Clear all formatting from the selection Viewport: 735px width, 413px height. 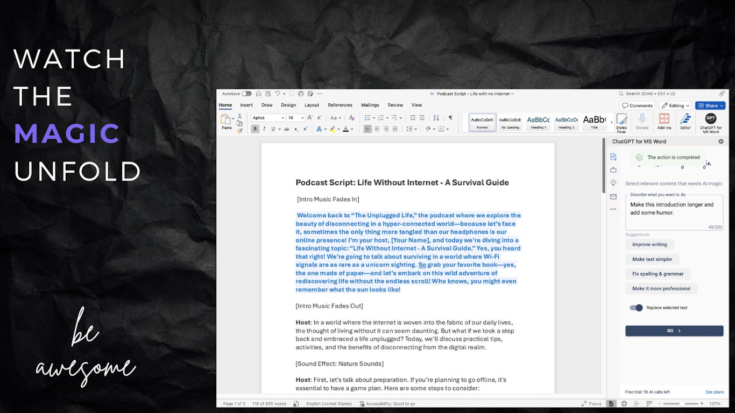[x=352, y=118]
